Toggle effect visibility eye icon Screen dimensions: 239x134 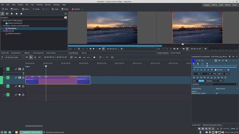pos(219,61)
